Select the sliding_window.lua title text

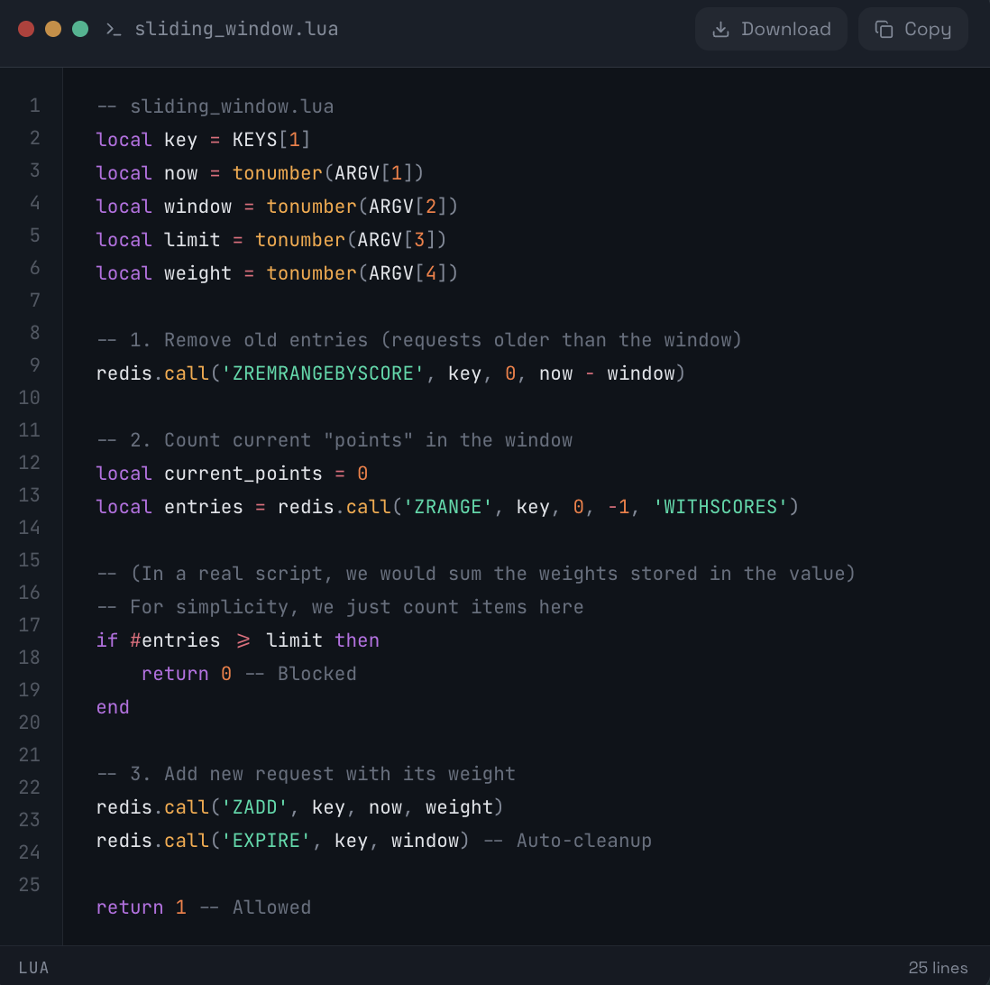[x=236, y=29]
